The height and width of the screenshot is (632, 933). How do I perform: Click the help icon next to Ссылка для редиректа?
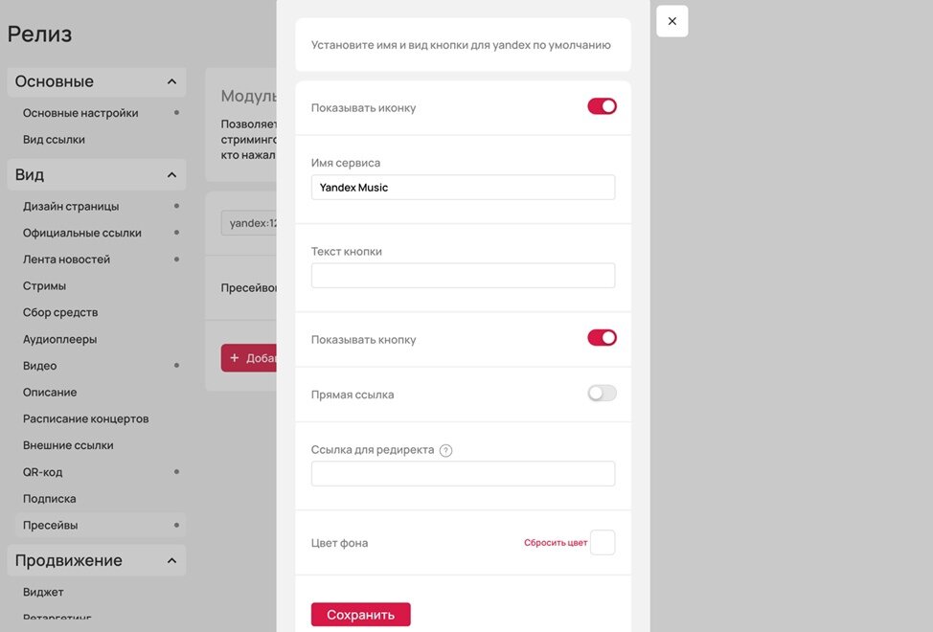tap(445, 450)
